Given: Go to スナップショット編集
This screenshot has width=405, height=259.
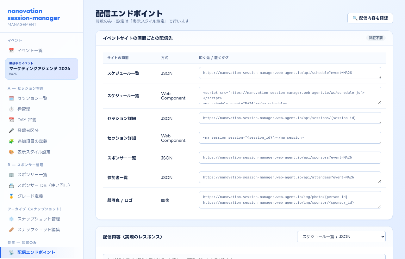Looking at the screenshot, I should pos(41,230).
